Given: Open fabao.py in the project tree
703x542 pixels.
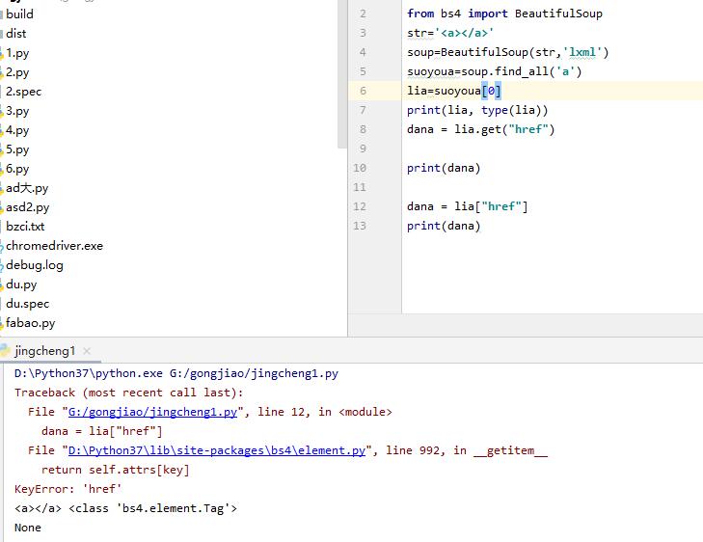Looking at the screenshot, I should 31,323.
